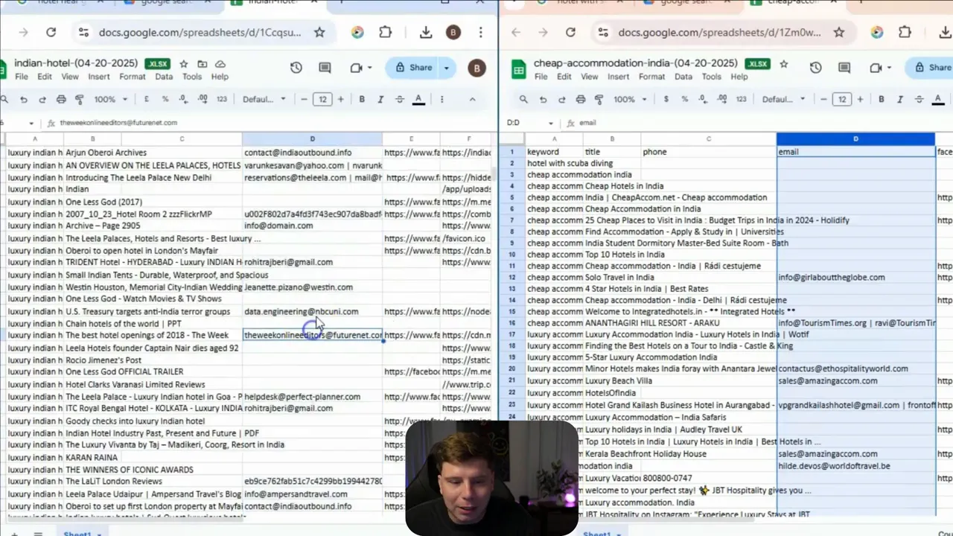The height and width of the screenshot is (536, 953).
Task: Print the indian-hotel spreadsheet
Action: click(61, 99)
